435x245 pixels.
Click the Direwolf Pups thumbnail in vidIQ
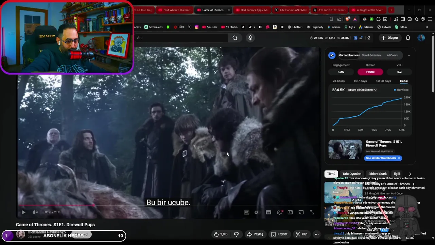point(345,149)
